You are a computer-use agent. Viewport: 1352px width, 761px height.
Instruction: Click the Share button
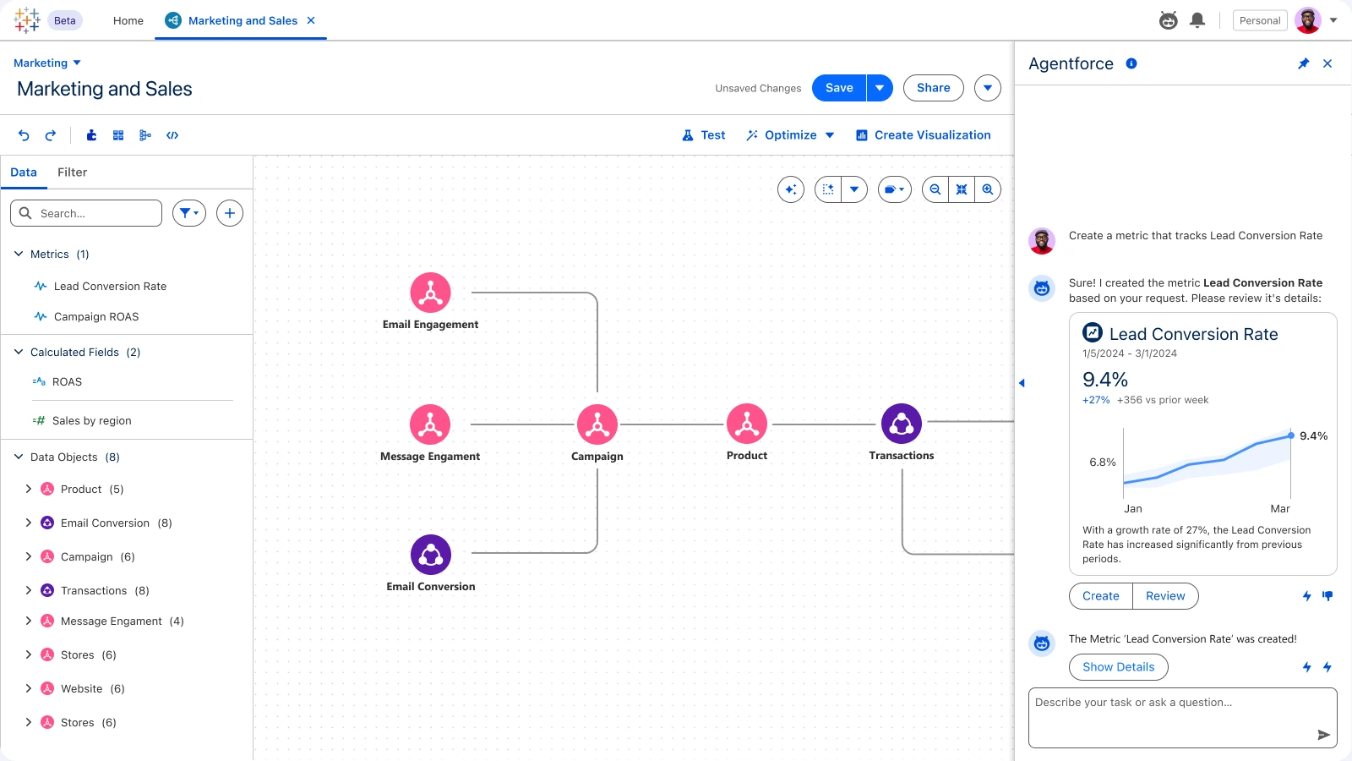click(934, 88)
